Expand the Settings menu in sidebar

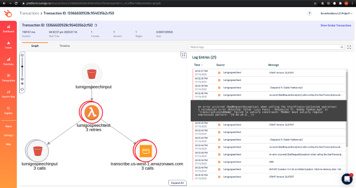click(9, 135)
